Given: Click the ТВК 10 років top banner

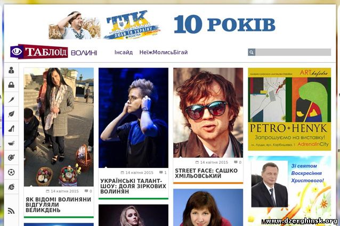Looking at the screenshot, I should click(x=162, y=25).
